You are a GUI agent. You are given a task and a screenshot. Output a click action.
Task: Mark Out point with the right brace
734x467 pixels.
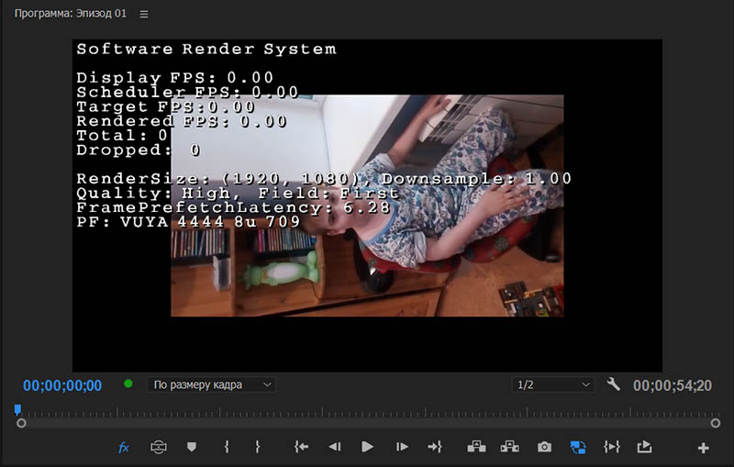click(x=258, y=447)
